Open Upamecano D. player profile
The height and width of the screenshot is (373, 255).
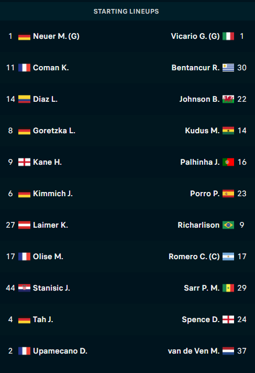point(60,351)
